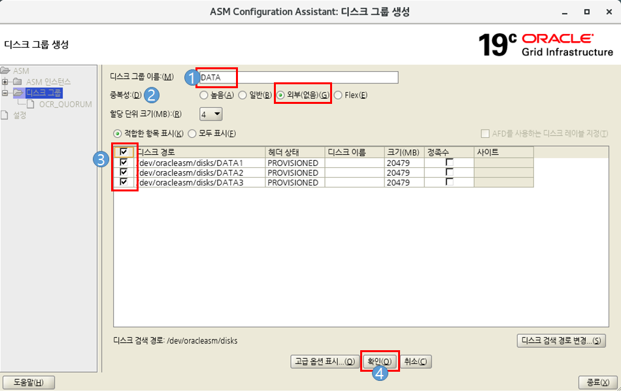
Task: Click the 디스크 경로 column header
Action: pos(200,152)
